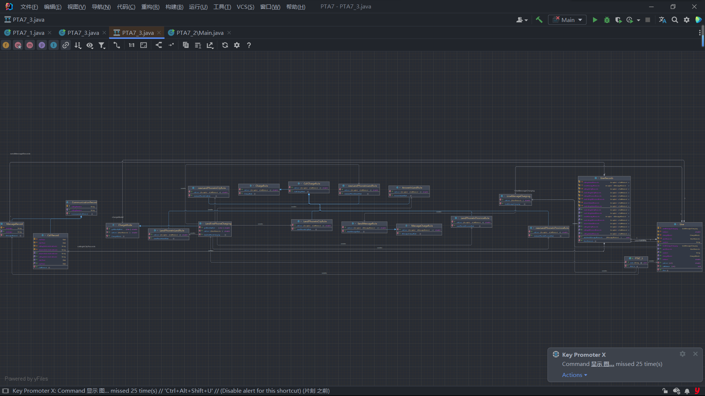
Task: Set diagram to actual size 1:1
Action: click(131, 45)
